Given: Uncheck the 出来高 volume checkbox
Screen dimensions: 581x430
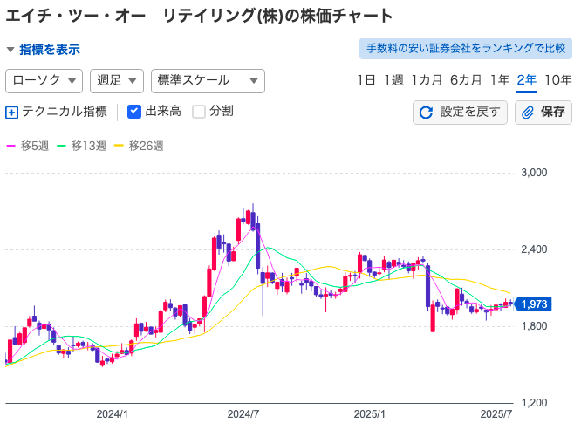Looking at the screenshot, I should 133,111.
